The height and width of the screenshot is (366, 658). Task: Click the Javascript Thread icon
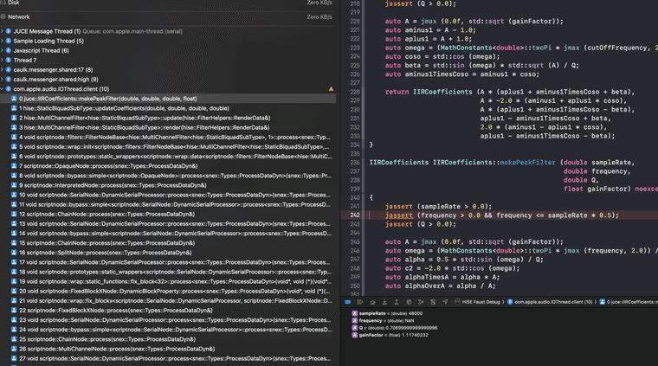9,51
